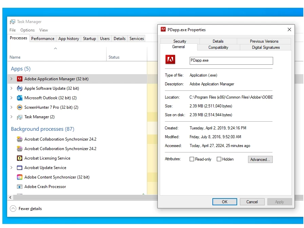
Task: Expand the ScreenHunter 7 Pro group
Action: click(12, 107)
